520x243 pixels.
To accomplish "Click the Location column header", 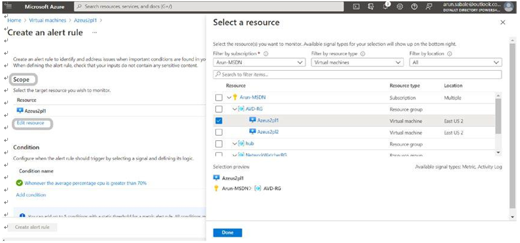I will tap(453, 85).
